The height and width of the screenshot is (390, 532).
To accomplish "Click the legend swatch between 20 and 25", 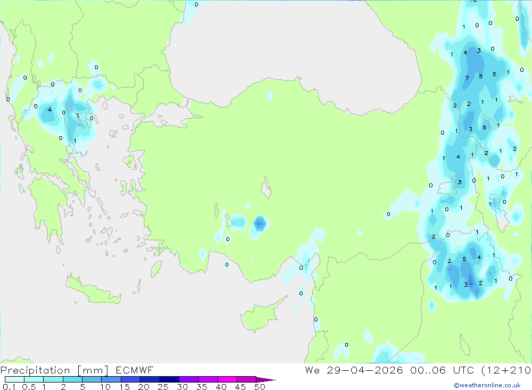I will (x=149, y=379).
